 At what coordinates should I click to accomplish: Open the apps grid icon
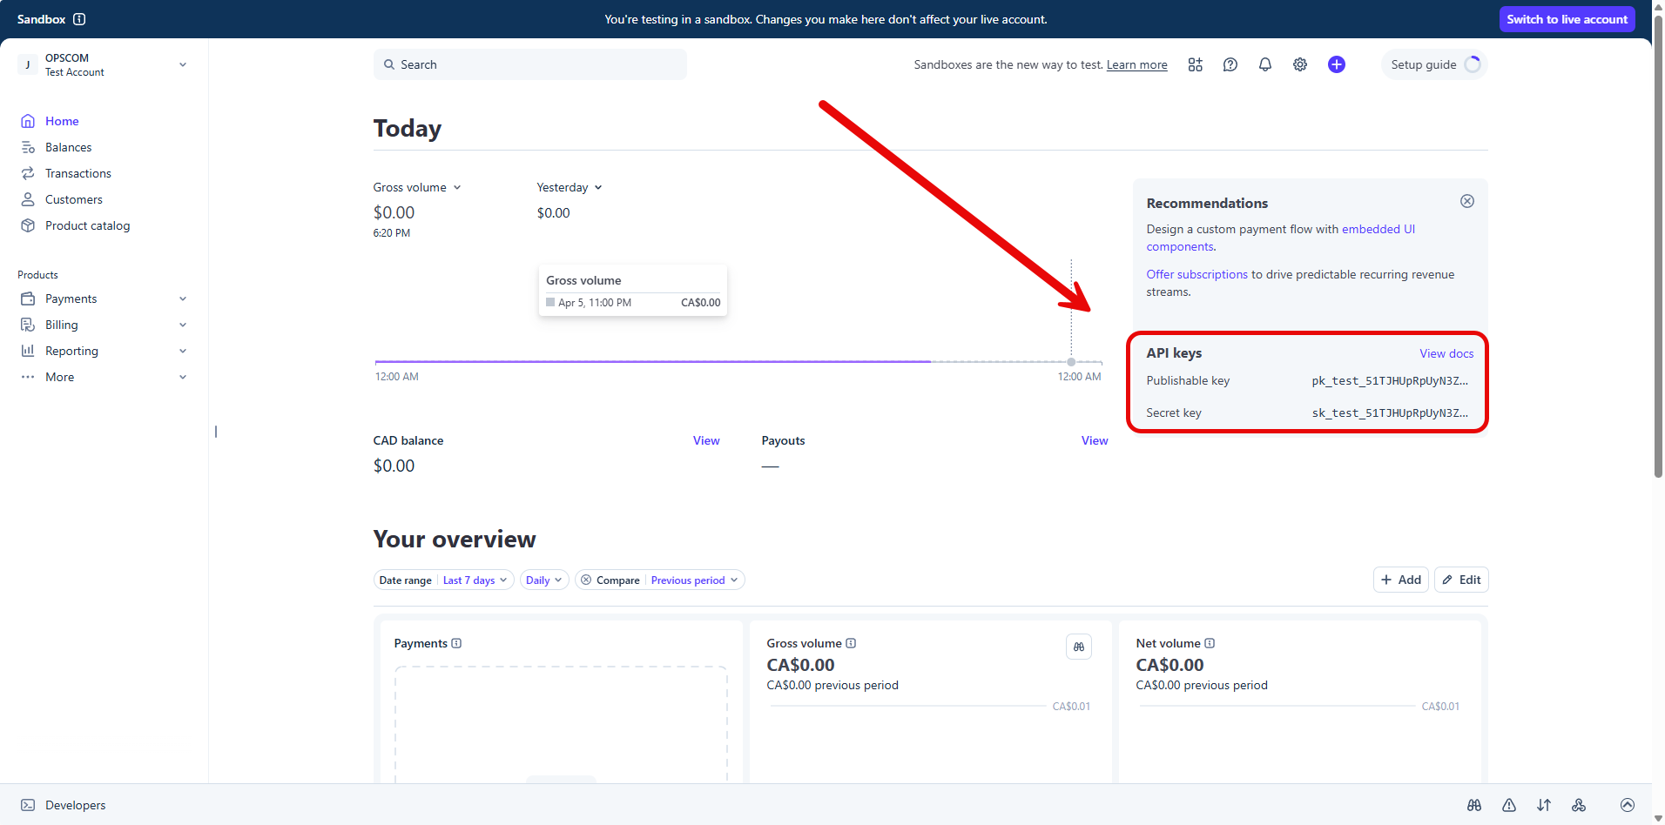[1195, 64]
